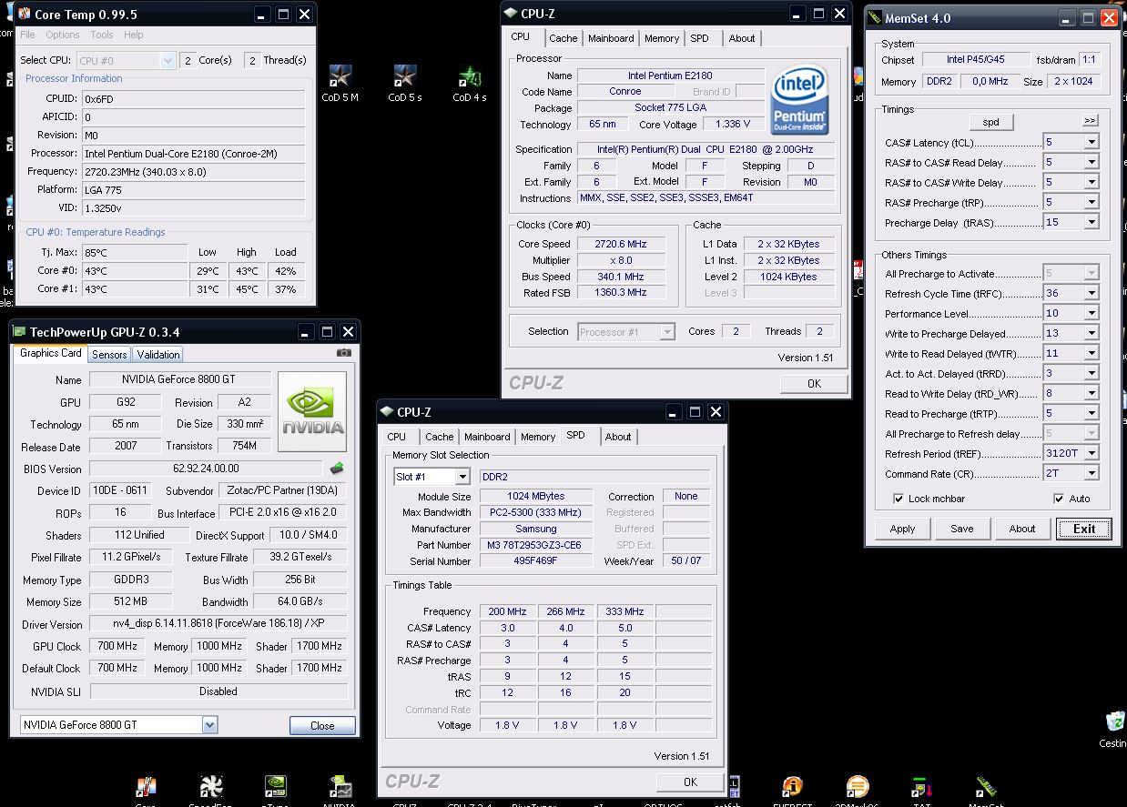Click the GPU-Z screenshot camera icon

click(x=343, y=353)
